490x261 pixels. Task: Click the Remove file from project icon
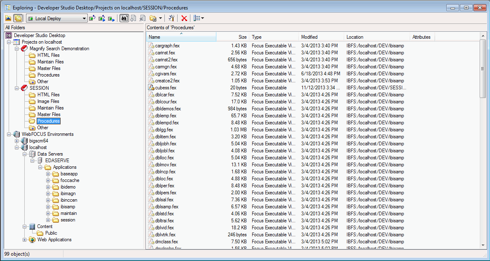tap(142, 18)
